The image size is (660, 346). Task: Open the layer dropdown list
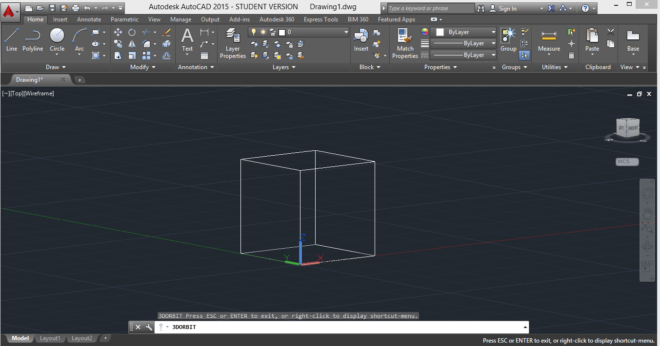click(x=346, y=32)
